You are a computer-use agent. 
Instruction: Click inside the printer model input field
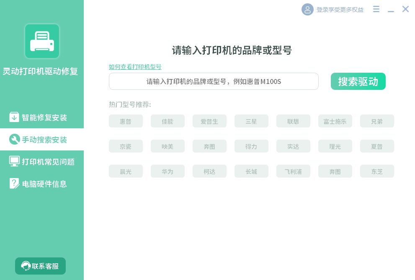click(x=214, y=81)
